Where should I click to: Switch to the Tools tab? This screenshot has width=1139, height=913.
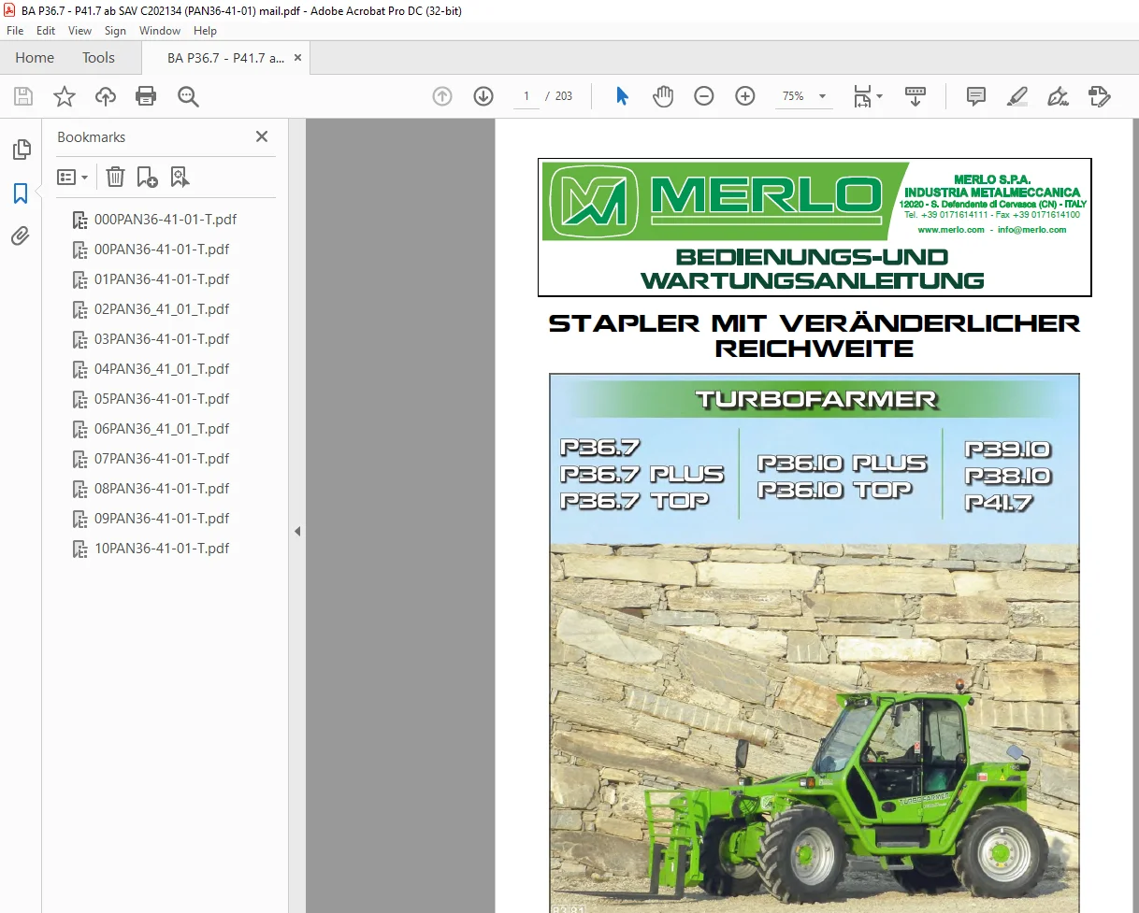[98, 58]
